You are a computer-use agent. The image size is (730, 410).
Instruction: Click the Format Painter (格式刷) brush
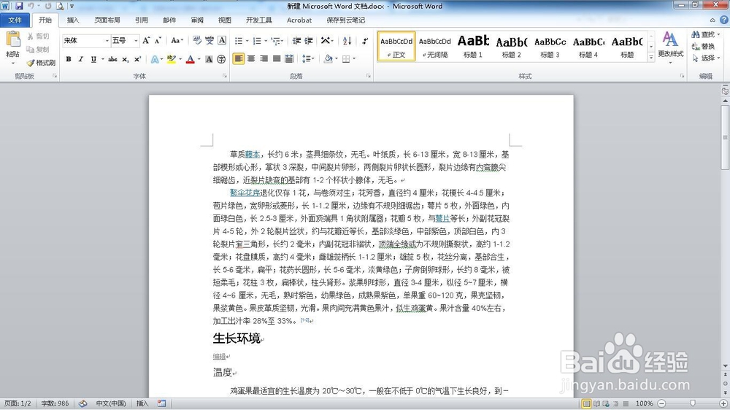tap(41, 62)
